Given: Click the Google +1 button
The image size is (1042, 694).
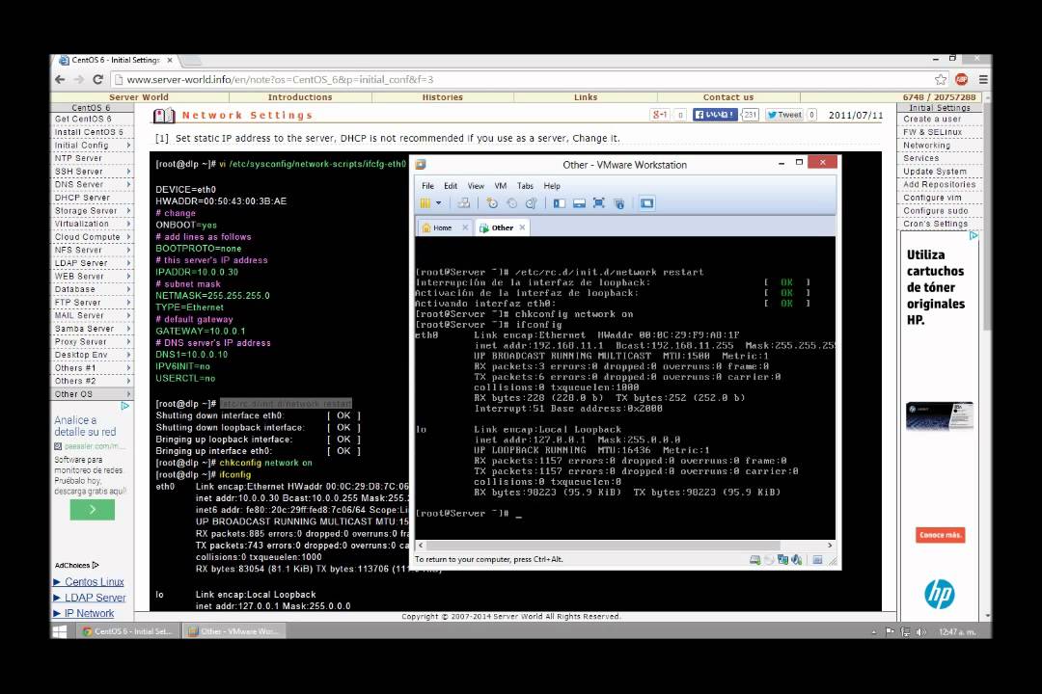Looking at the screenshot, I should coord(660,115).
